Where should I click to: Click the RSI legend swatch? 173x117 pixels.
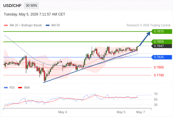[6, 88]
